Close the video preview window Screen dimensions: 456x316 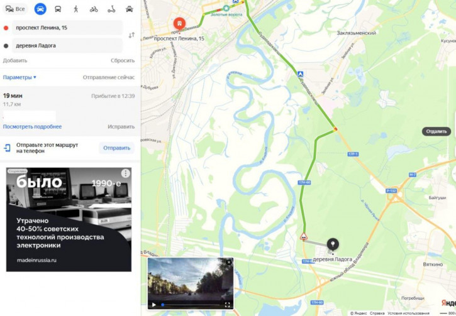tap(229, 262)
